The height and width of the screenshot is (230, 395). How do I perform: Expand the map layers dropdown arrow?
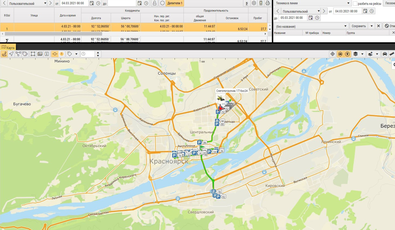[x=362, y=54]
